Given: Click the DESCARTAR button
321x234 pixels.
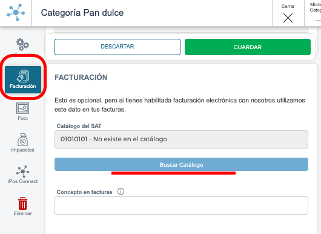Looking at the screenshot, I should tap(117, 47).
